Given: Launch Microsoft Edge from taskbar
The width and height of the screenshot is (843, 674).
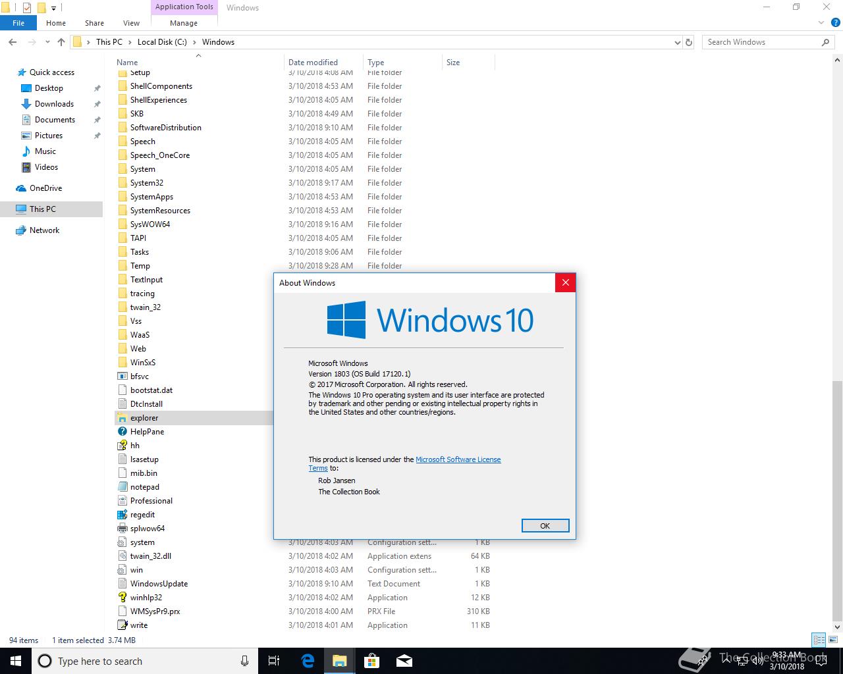Looking at the screenshot, I should point(308,661).
